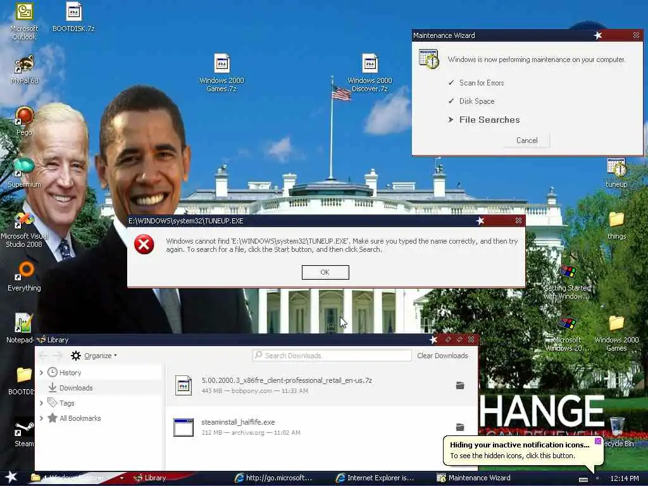This screenshot has width=648, height=486.
Task: Select Microsoft Visual Studio 2008 shortcut
Action: point(25,229)
